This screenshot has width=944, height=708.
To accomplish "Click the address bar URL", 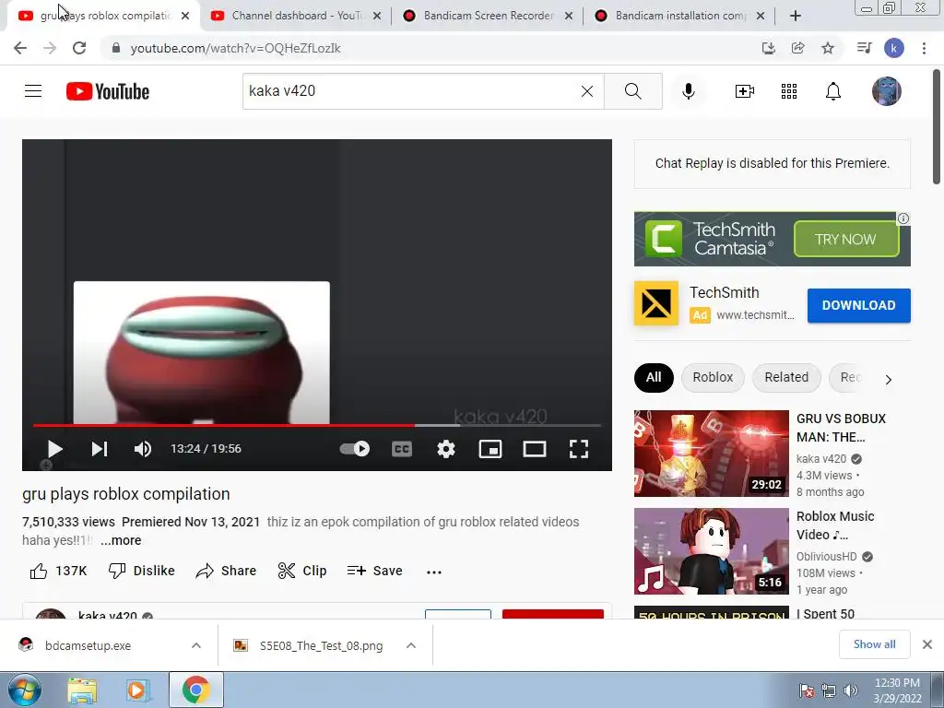I will [235, 48].
